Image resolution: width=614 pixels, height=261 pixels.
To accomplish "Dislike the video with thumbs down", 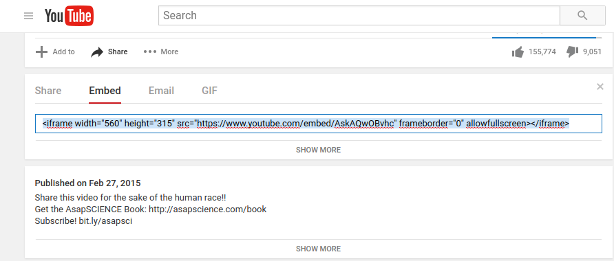I will click(573, 52).
